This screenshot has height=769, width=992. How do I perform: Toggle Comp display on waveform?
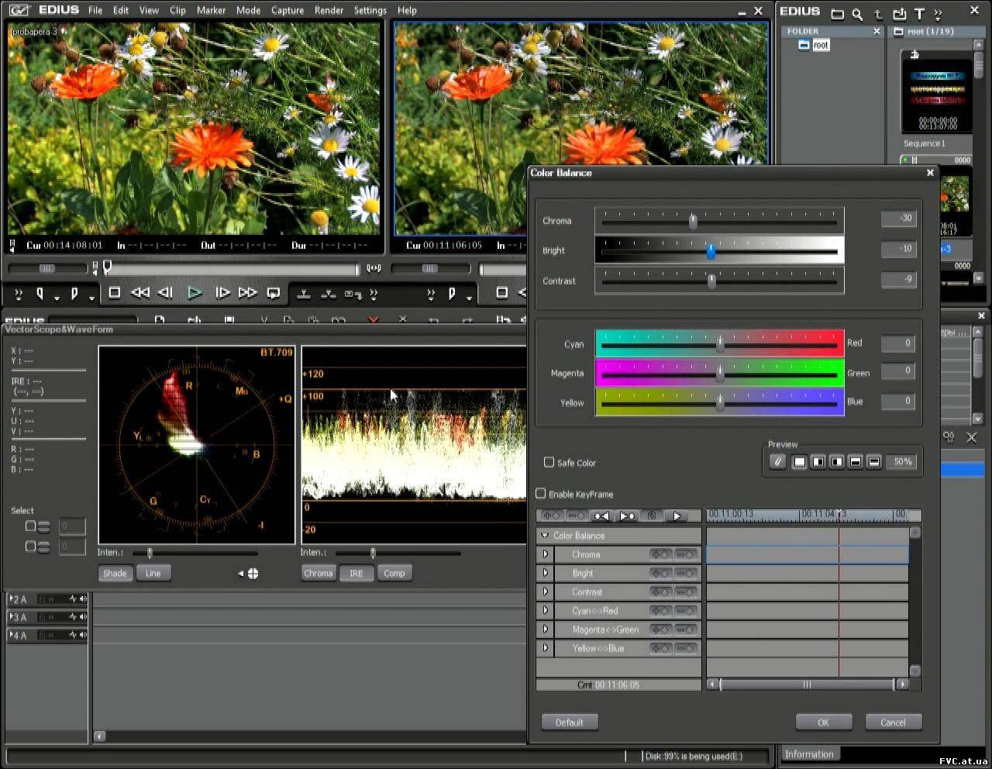pyautogui.click(x=394, y=574)
